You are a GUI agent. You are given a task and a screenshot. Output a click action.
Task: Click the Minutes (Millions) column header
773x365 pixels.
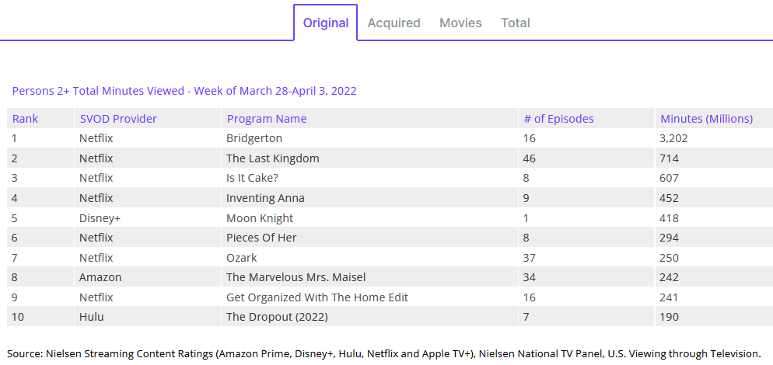pyautogui.click(x=706, y=119)
